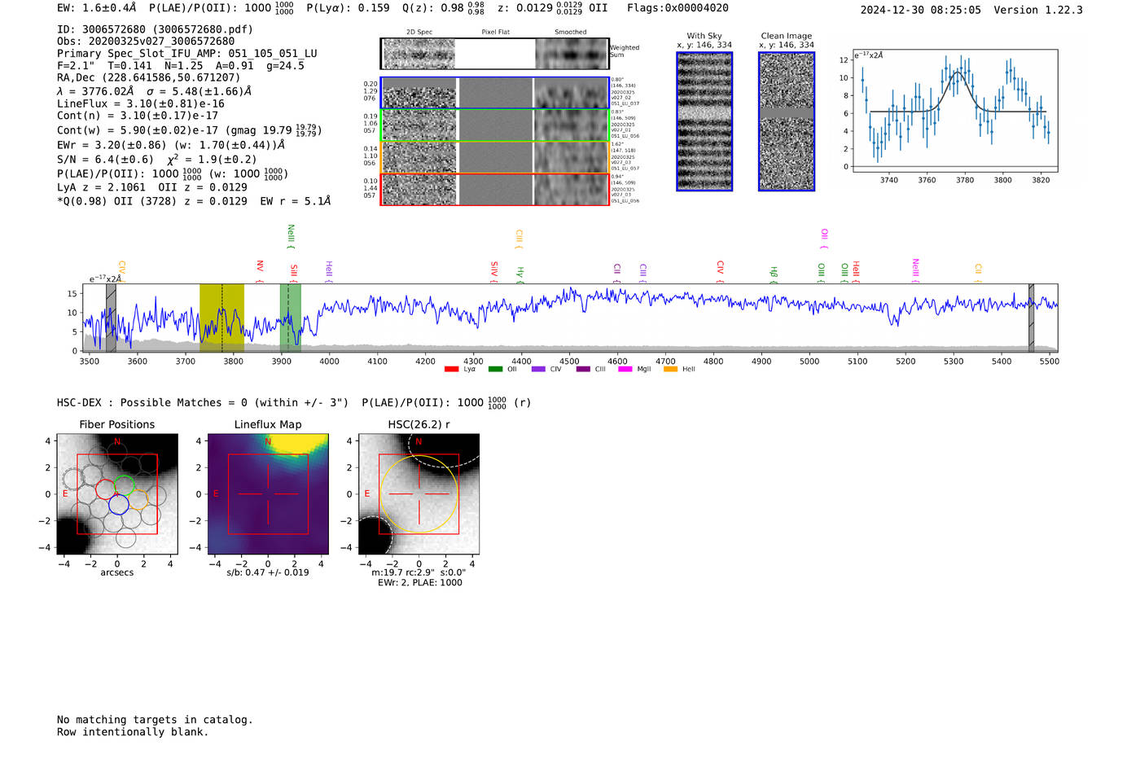Click the magenta MgII legend swatch
This screenshot has width=1140, height=776.
pyautogui.click(x=625, y=370)
